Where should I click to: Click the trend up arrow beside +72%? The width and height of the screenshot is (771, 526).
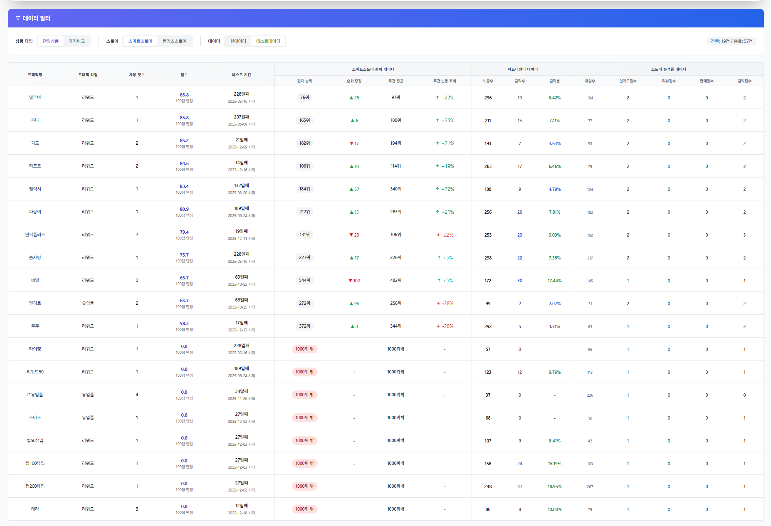pyautogui.click(x=437, y=189)
